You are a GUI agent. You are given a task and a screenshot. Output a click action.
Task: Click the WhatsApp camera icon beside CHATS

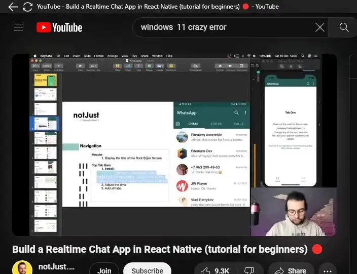click(x=178, y=124)
